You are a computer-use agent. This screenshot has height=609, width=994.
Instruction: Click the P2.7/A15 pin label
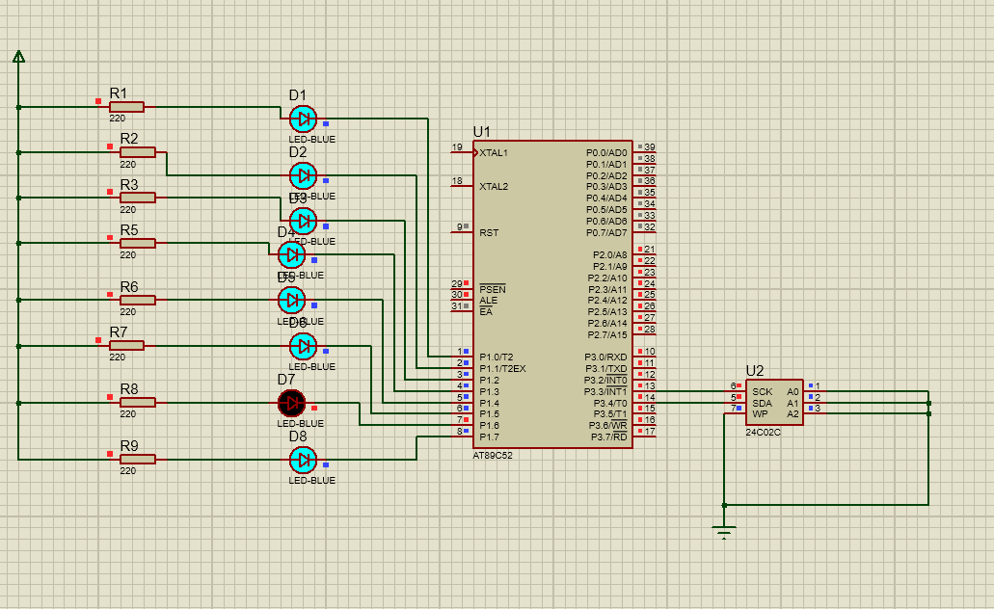[x=607, y=334]
